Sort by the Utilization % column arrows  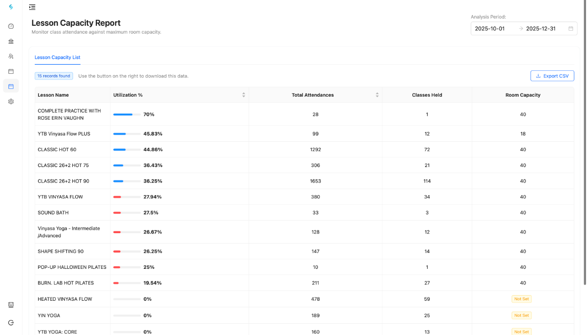(244, 95)
